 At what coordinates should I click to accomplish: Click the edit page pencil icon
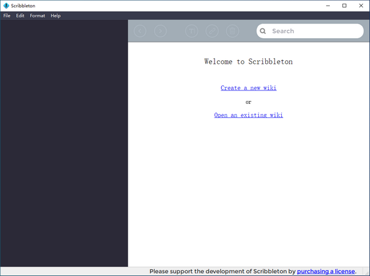tap(212, 31)
